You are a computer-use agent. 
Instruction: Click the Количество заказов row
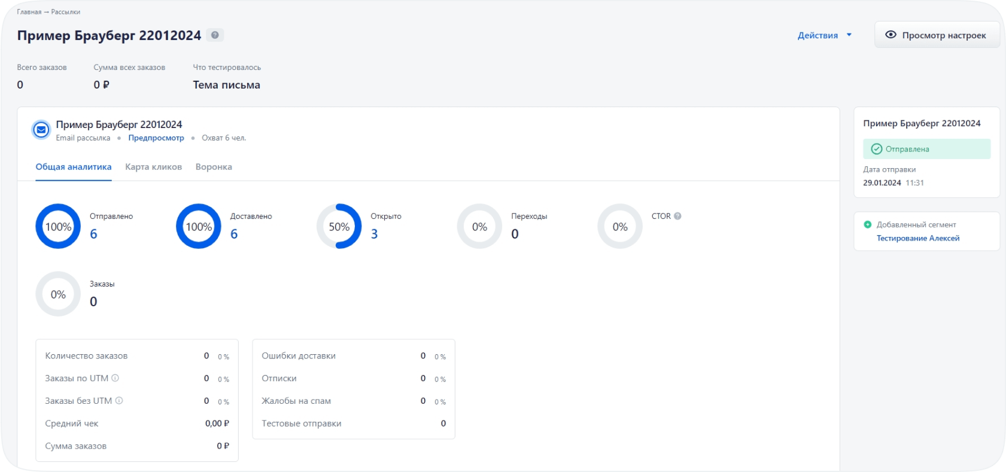coord(137,356)
